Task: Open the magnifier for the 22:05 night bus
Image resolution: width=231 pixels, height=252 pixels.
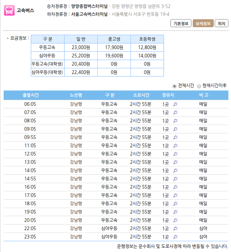Action: (x=175, y=229)
